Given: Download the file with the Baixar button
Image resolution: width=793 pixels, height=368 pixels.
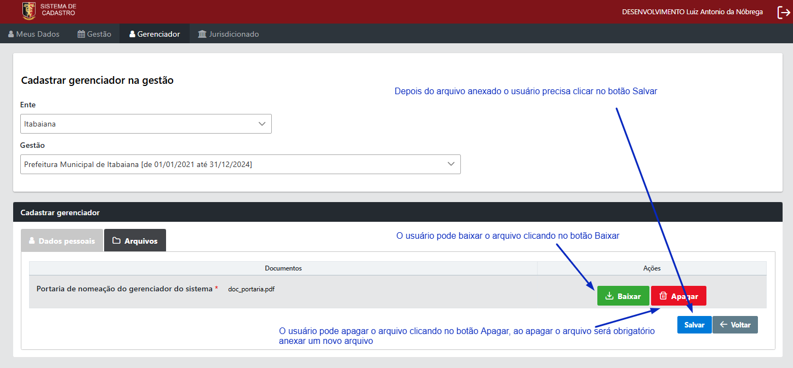Looking at the screenshot, I should coord(623,296).
